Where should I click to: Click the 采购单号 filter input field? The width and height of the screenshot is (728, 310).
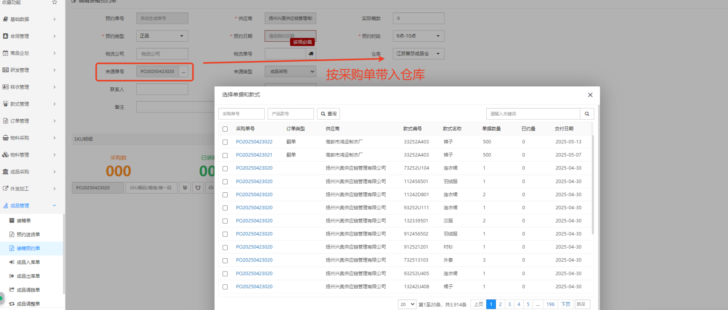click(x=241, y=114)
